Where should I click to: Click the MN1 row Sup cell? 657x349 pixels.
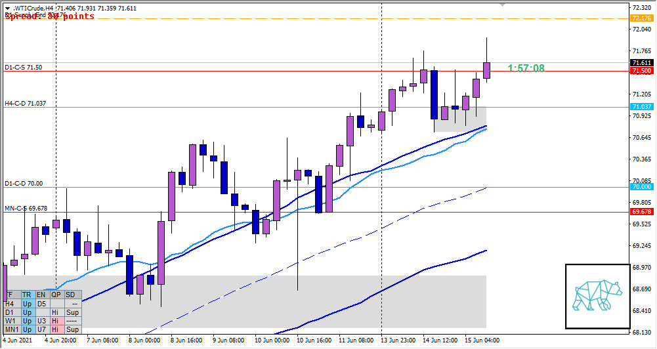tap(72, 329)
